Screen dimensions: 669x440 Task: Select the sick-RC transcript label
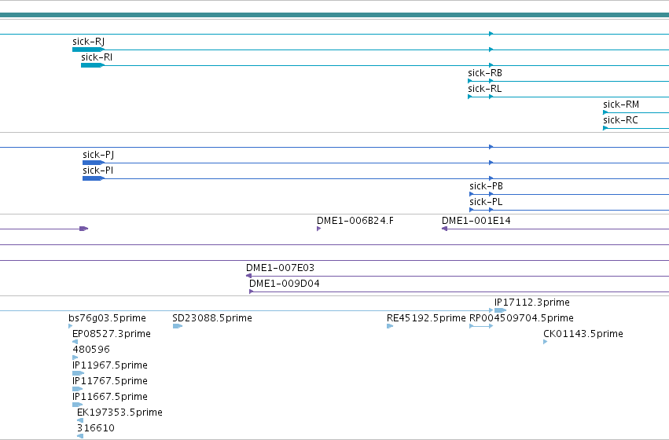(x=620, y=120)
